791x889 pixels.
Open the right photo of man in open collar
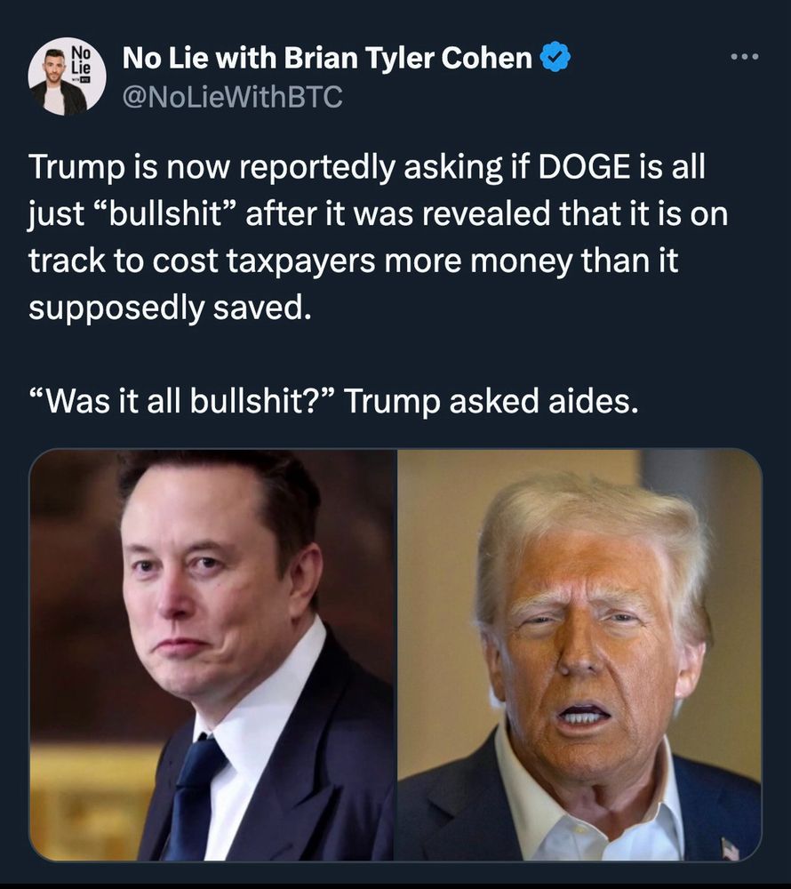(x=579, y=655)
